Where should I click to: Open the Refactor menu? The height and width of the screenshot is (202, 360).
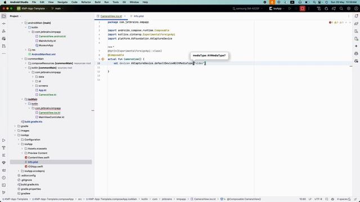86,2
